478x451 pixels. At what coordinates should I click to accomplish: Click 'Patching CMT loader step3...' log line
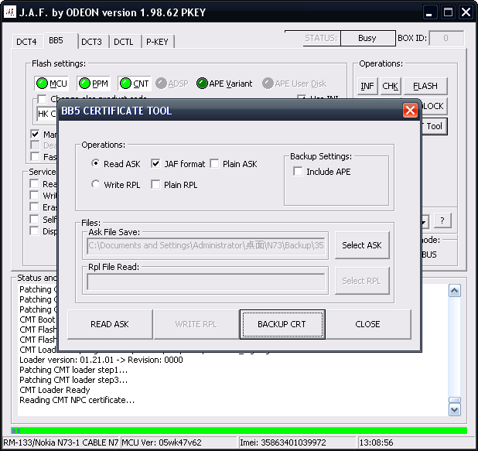click(x=73, y=380)
